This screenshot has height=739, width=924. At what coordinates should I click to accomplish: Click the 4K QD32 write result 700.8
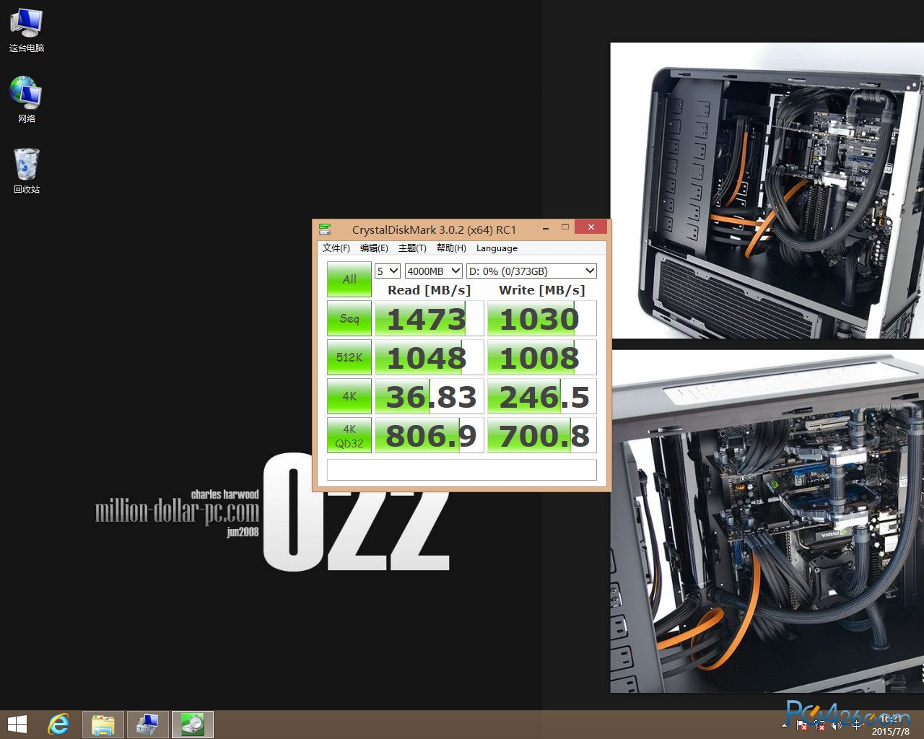(x=542, y=435)
